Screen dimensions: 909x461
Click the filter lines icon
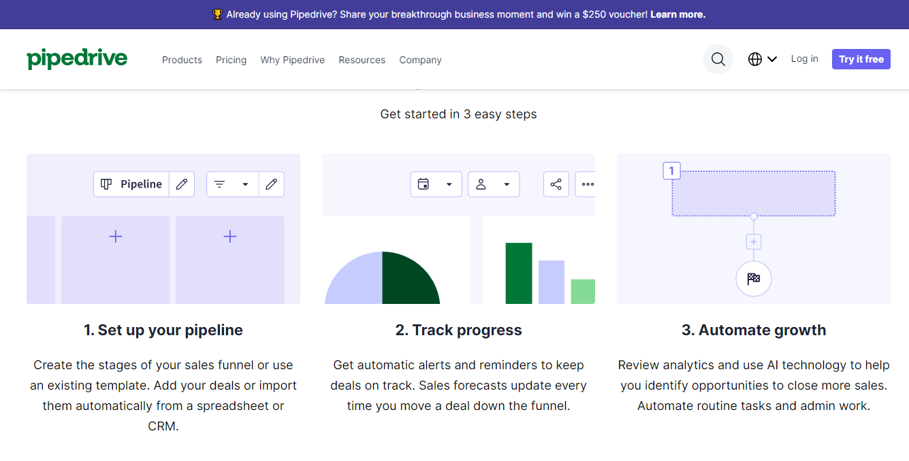click(219, 184)
